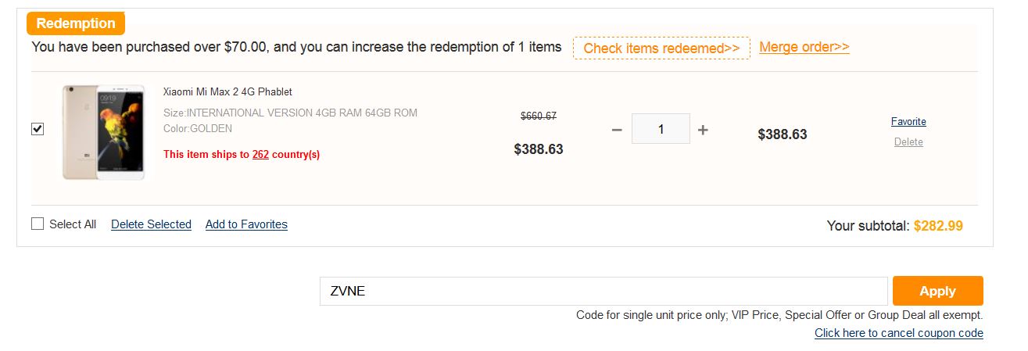The width and height of the screenshot is (1028, 351).
Task: Click the quantity input field
Action: point(661,130)
